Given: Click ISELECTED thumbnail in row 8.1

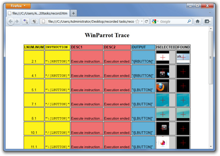Looking at the screenshot, I should click(163, 114).
